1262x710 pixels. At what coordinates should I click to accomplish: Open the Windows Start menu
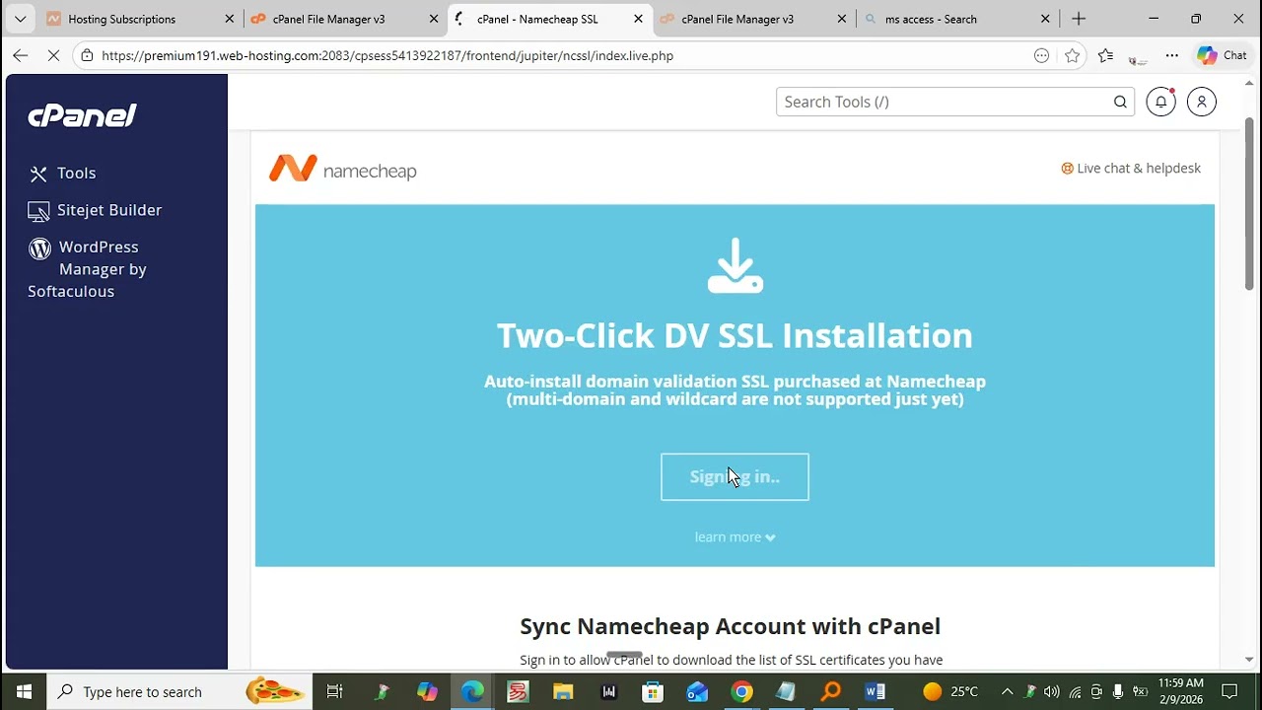coord(24,691)
